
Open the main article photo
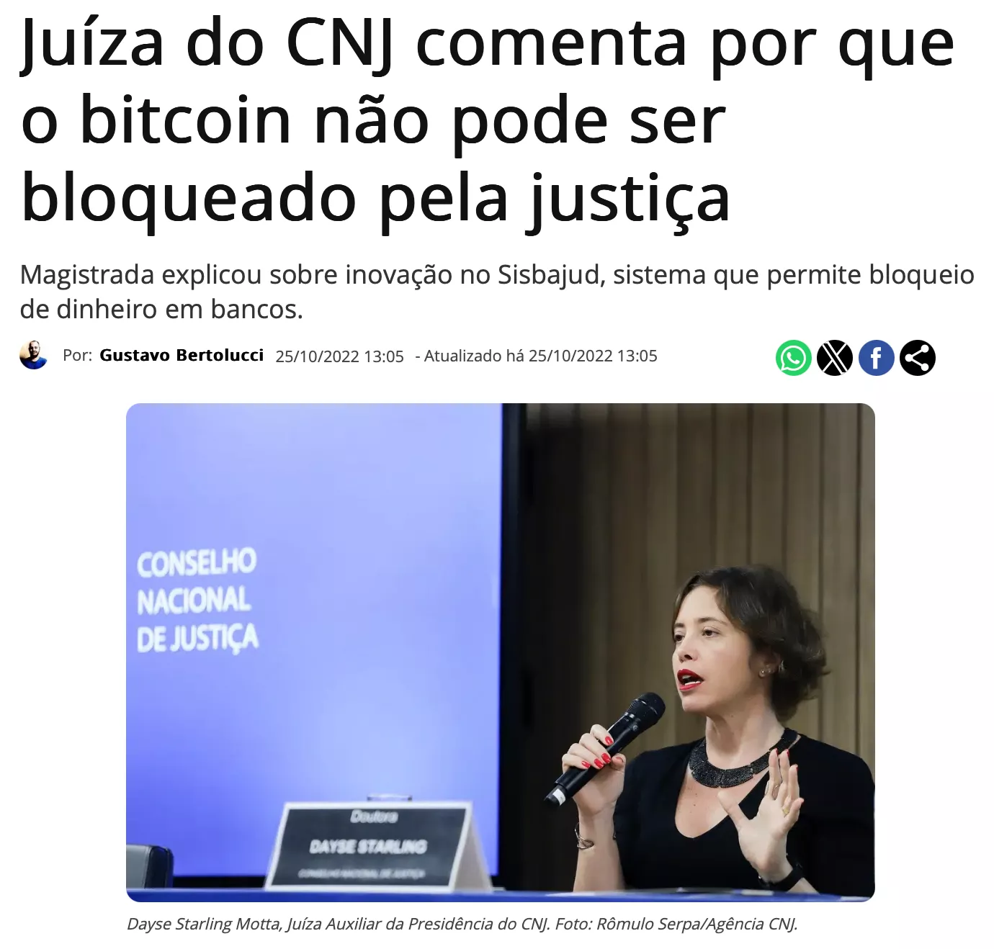[x=501, y=652]
